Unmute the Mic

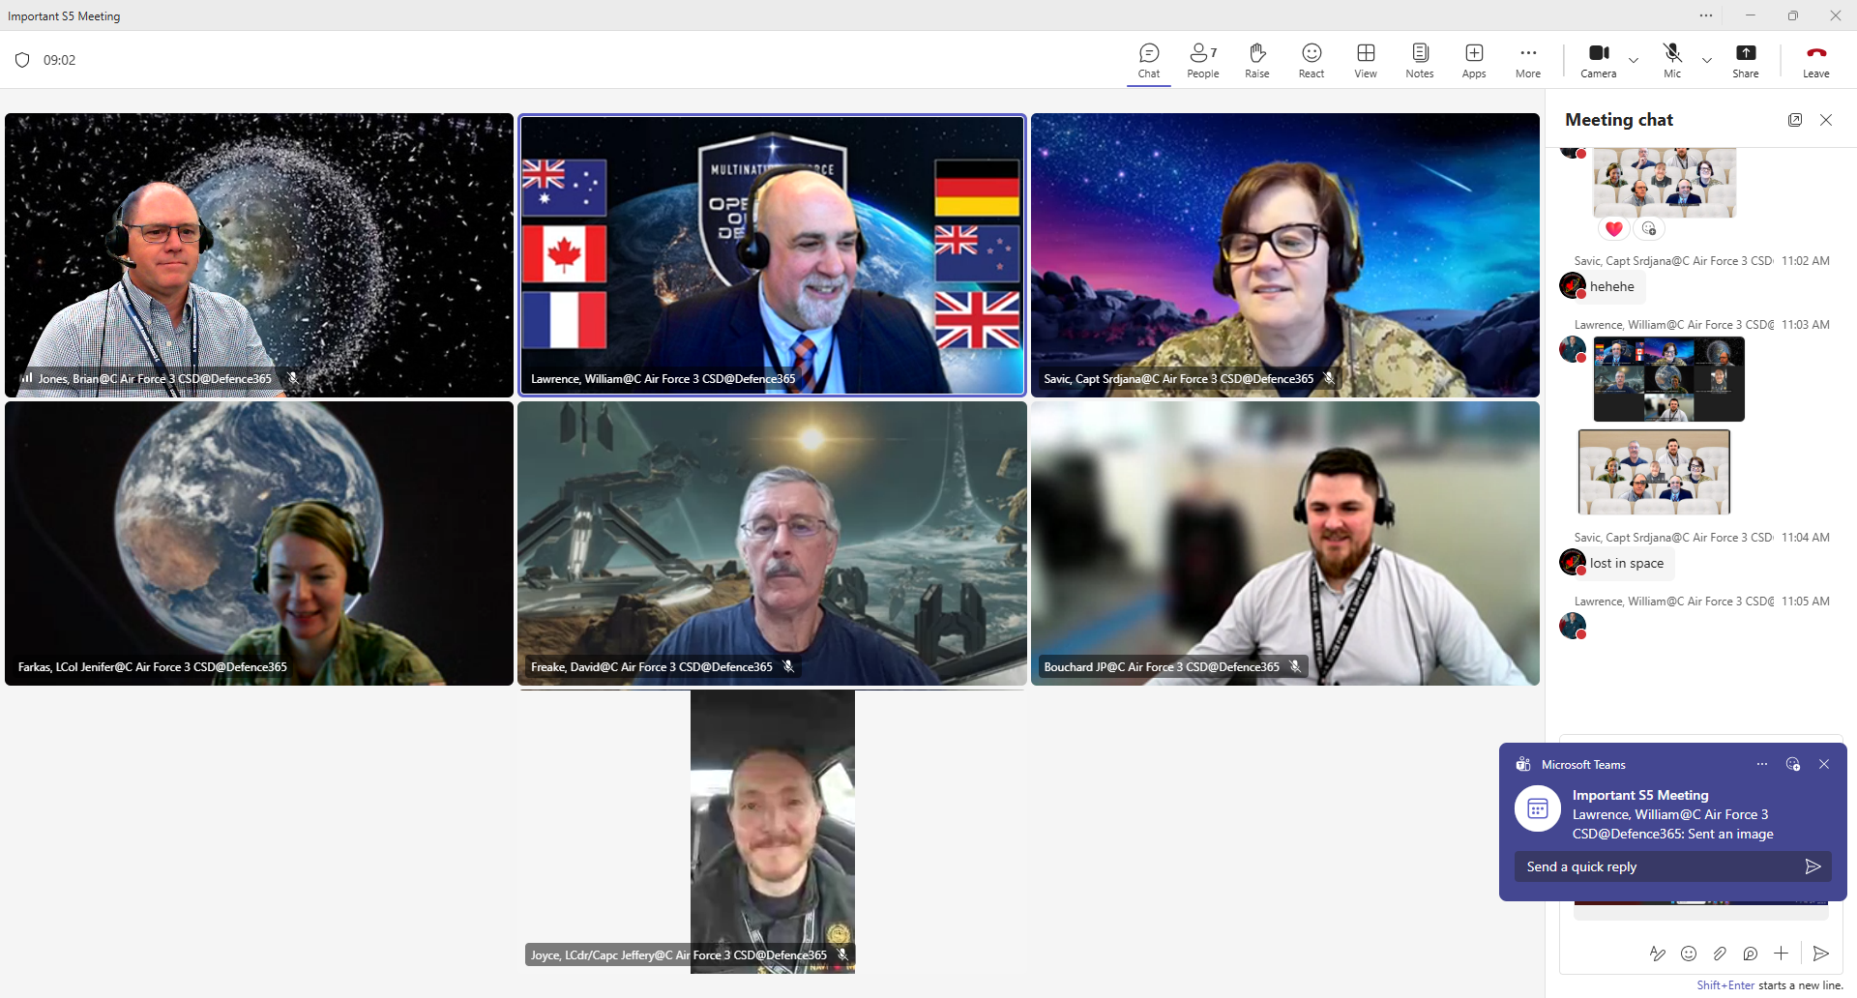click(1672, 60)
